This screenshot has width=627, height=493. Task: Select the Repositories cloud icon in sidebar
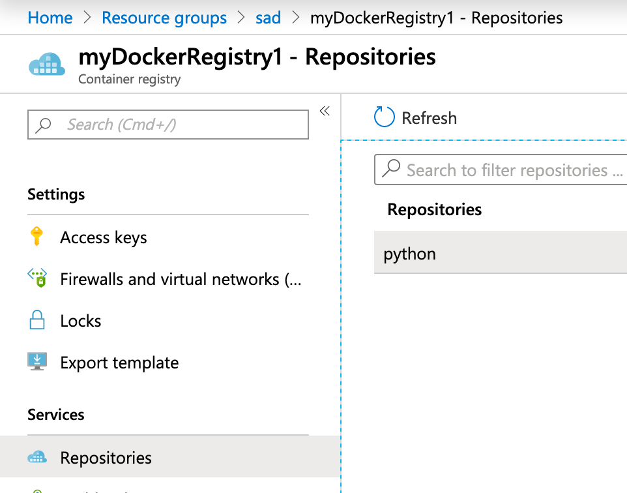click(x=37, y=456)
